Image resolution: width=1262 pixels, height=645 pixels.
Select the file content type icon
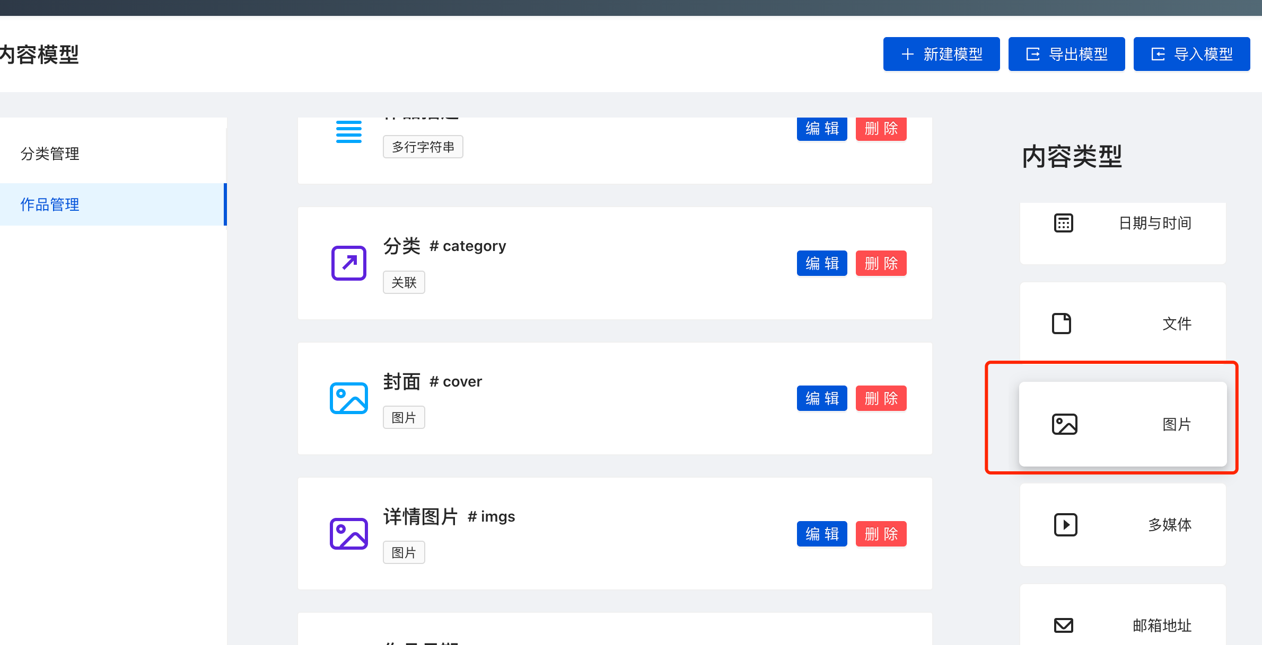tap(1061, 324)
